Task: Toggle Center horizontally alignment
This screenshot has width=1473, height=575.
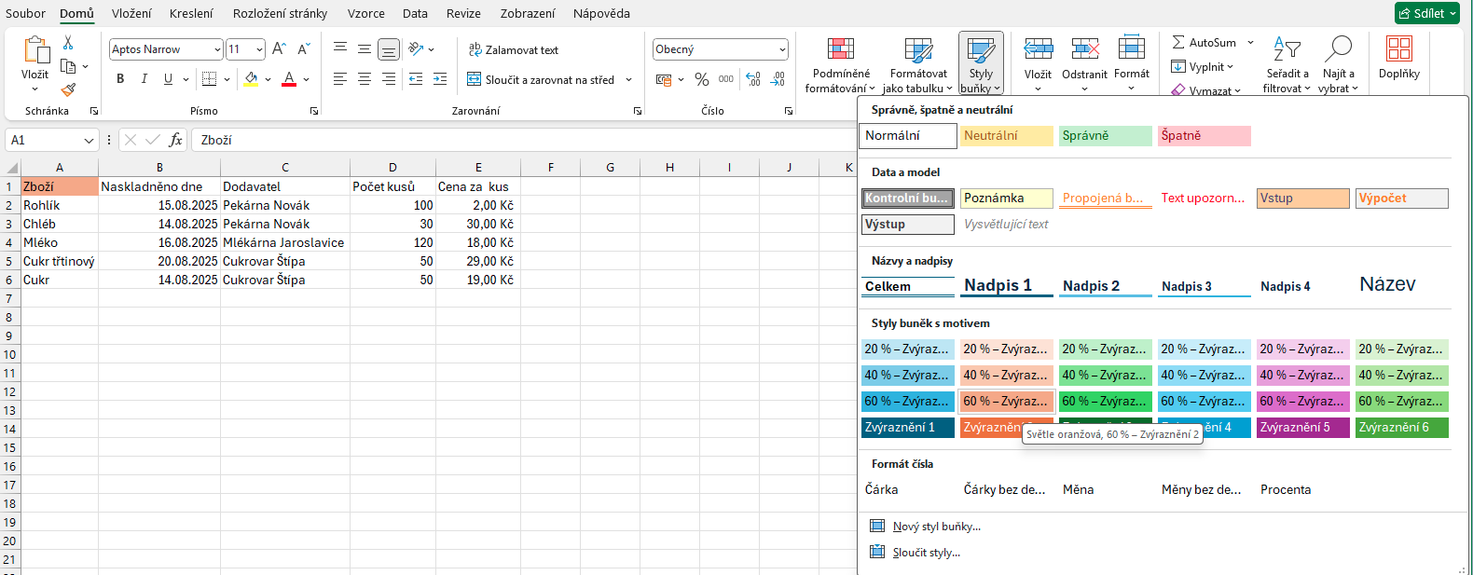Action: click(365, 79)
